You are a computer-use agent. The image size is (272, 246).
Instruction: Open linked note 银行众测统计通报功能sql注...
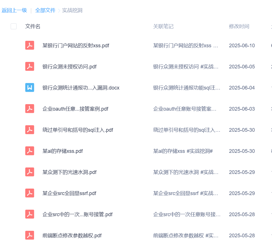(187, 88)
